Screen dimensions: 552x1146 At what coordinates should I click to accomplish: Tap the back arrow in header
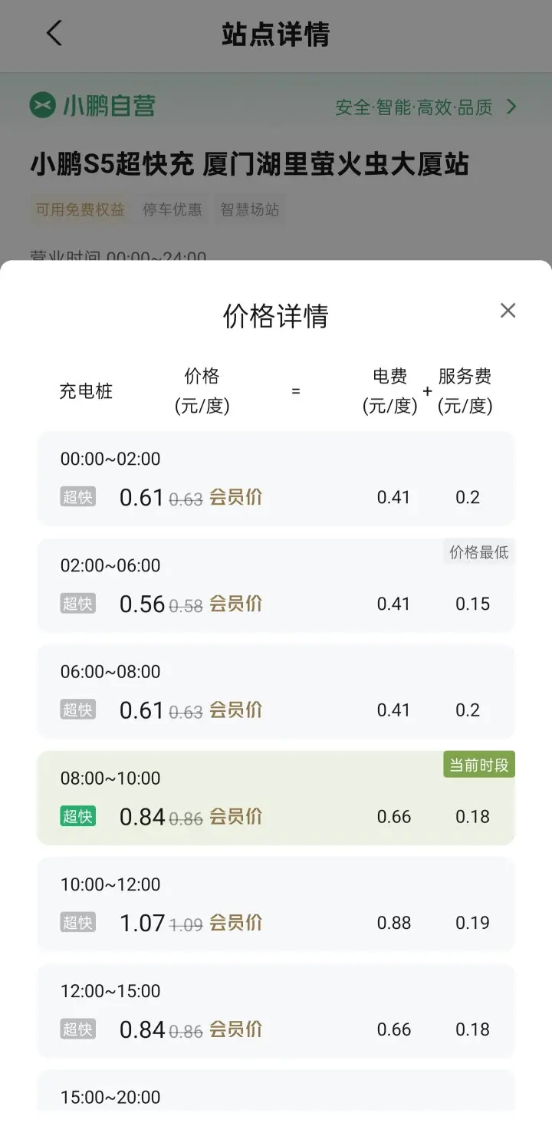click(54, 34)
